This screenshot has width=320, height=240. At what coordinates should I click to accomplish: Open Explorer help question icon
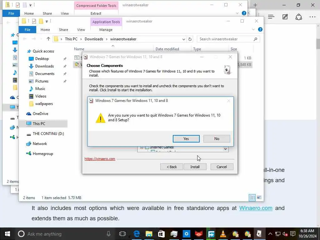(260, 30)
